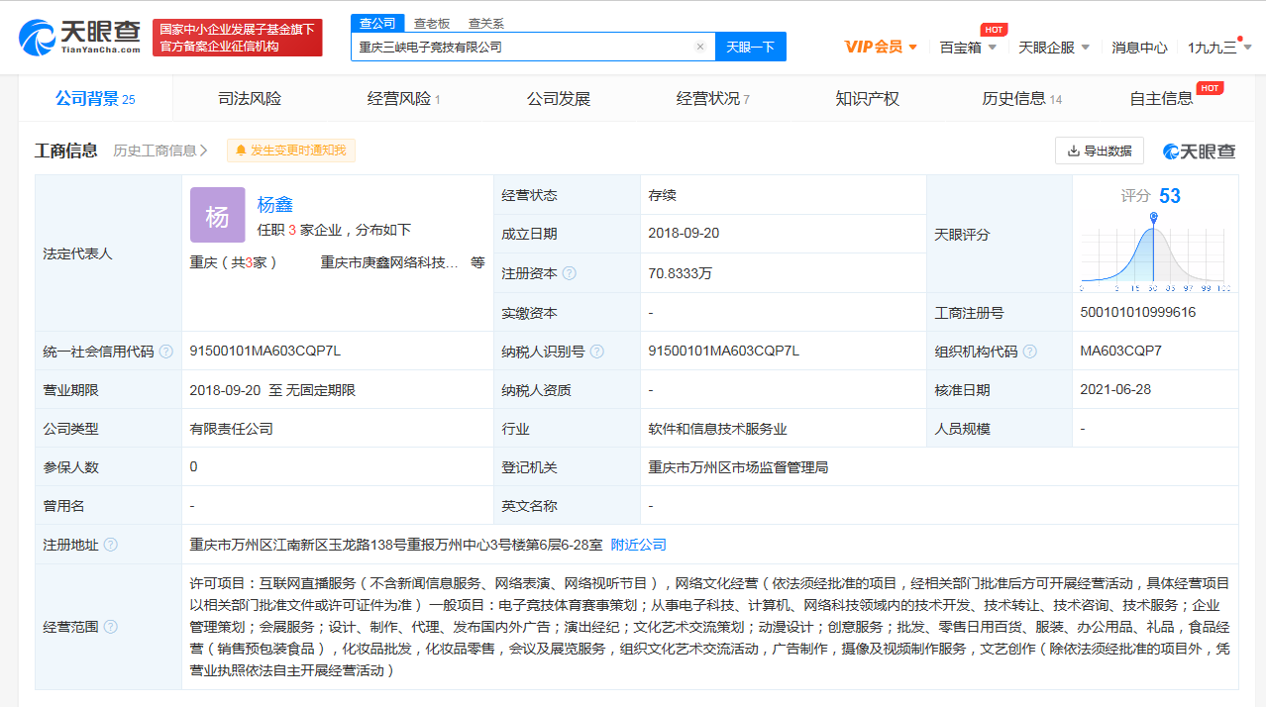Click the 天眼一下 search button
The width and height of the screenshot is (1266, 707).
click(x=750, y=47)
